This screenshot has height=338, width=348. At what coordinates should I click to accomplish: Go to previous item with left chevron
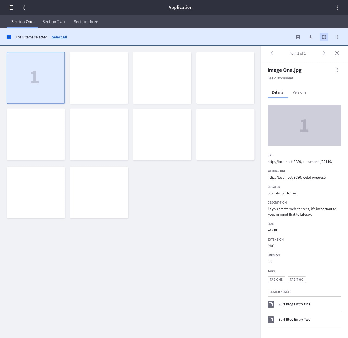272,53
